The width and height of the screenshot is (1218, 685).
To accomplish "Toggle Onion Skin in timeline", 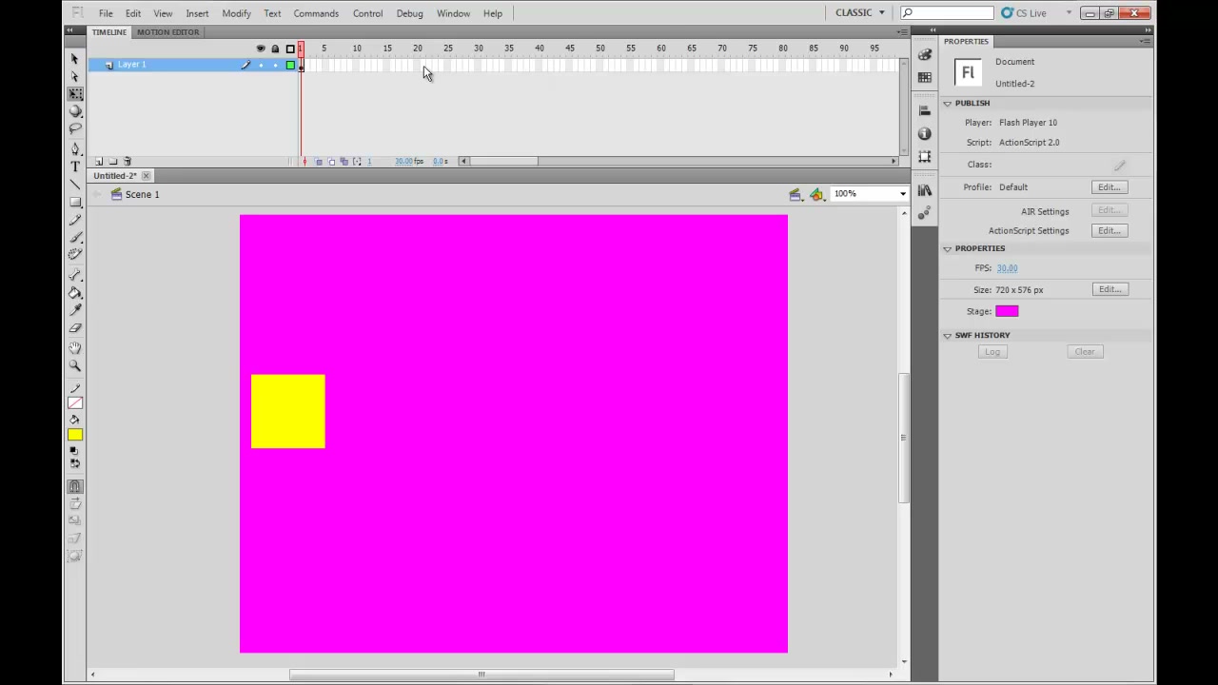I will point(319,162).
